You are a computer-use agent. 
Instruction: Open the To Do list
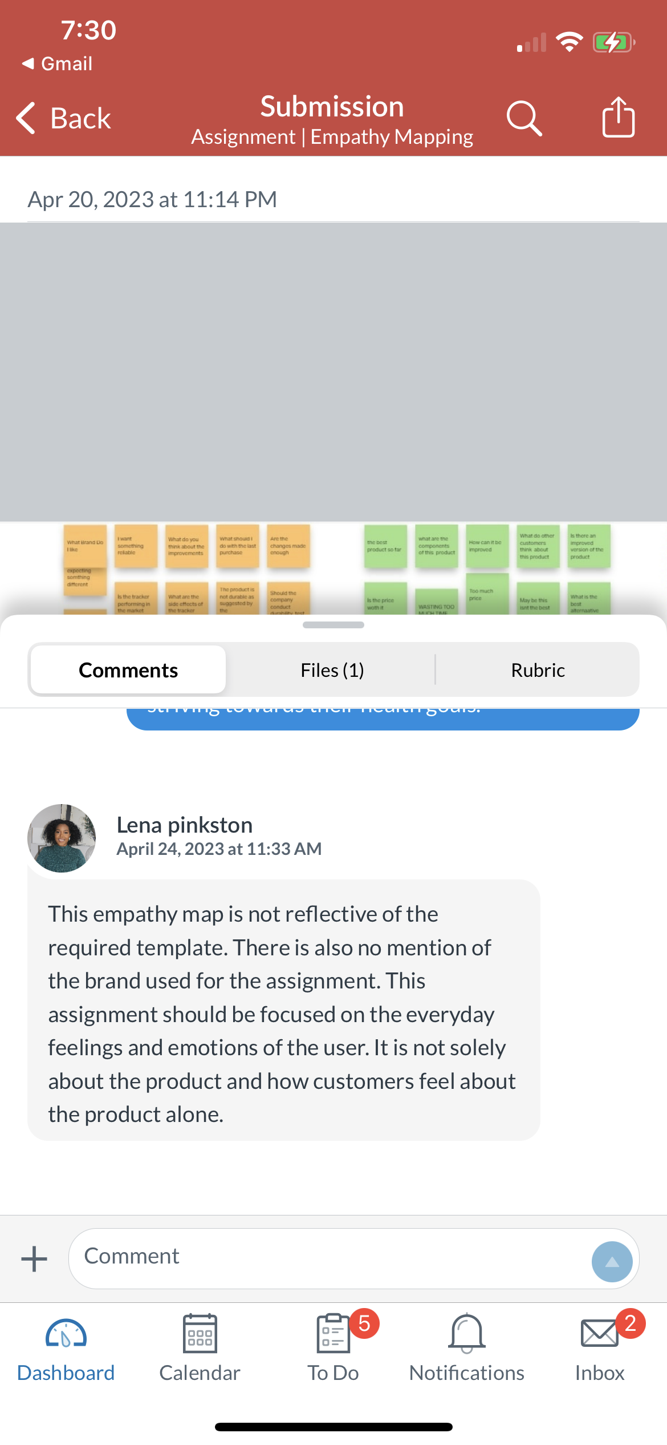333,1347
